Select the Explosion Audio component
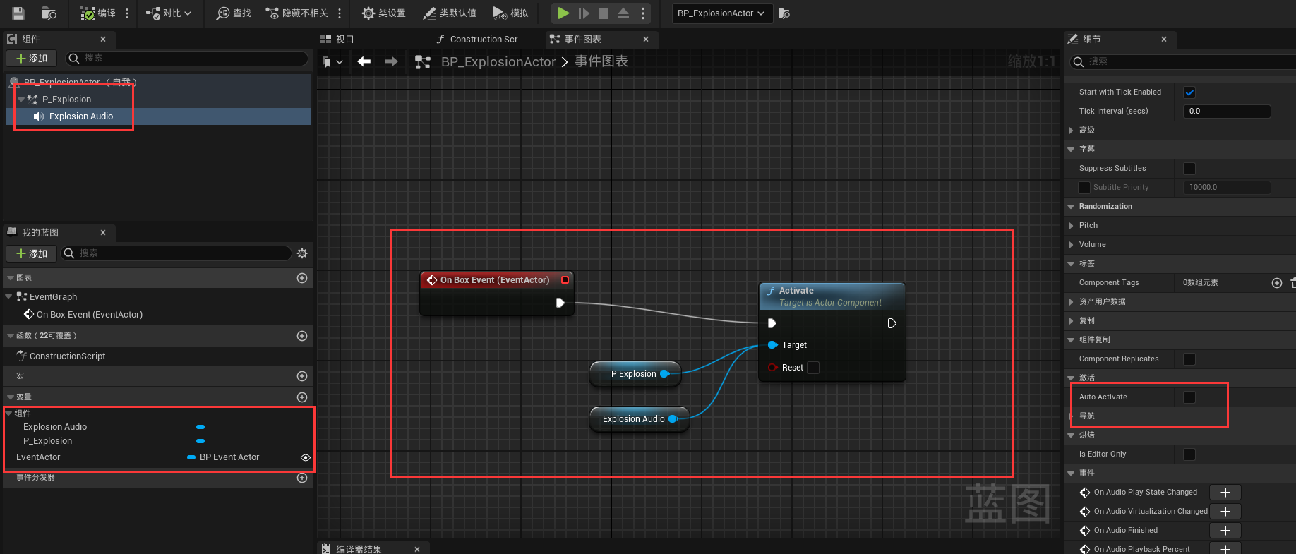 (x=81, y=116)
